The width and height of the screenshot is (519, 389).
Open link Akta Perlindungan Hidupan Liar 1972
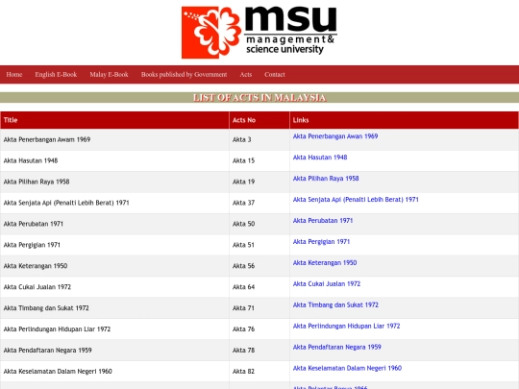tap(347, 327)
